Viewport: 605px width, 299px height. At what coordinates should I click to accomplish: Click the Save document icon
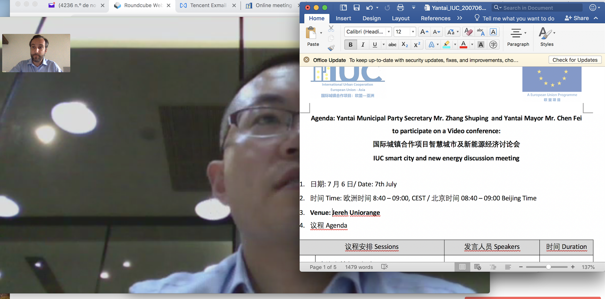(356, 8)
